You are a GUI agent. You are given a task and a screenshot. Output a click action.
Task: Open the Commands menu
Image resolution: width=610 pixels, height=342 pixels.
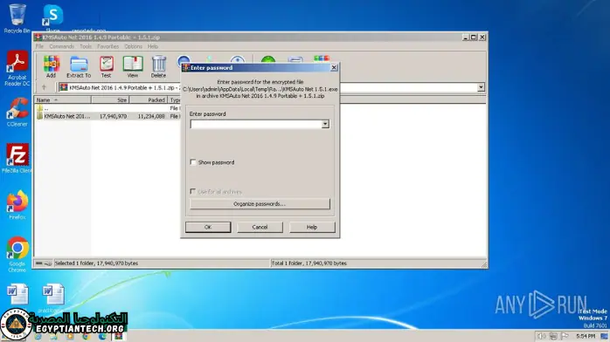pyautogui.click(x=61, y=46)
